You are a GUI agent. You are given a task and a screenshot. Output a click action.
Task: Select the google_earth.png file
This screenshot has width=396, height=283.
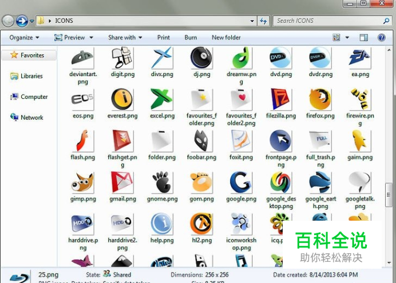[x=320, y=191]
